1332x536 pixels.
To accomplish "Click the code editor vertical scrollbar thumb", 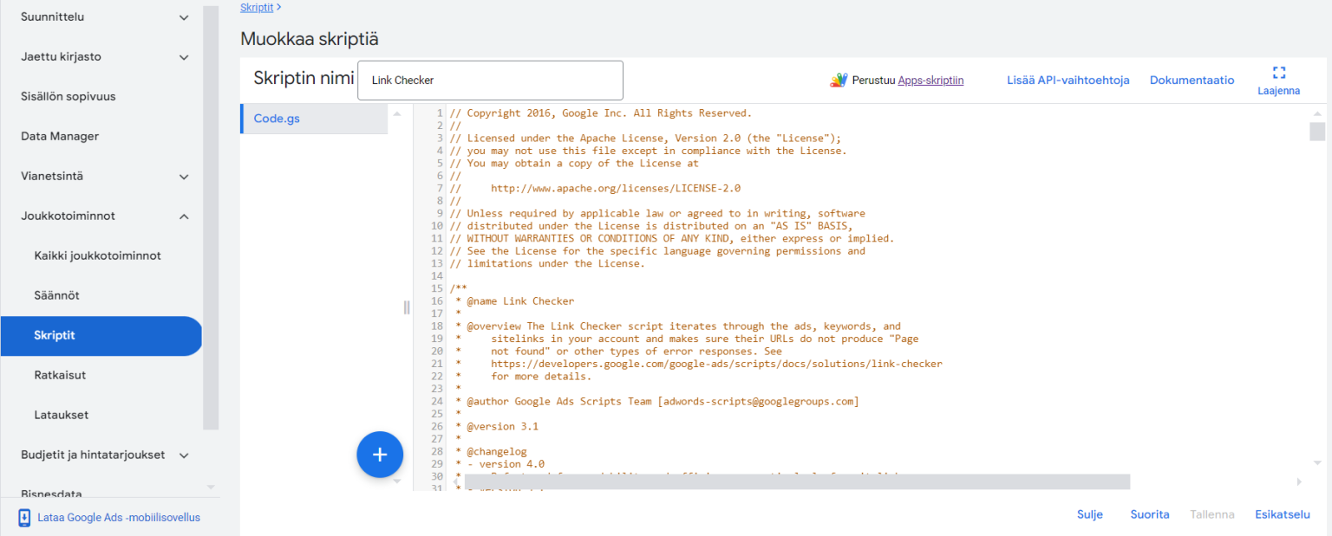I will (x=1317, y=131).
